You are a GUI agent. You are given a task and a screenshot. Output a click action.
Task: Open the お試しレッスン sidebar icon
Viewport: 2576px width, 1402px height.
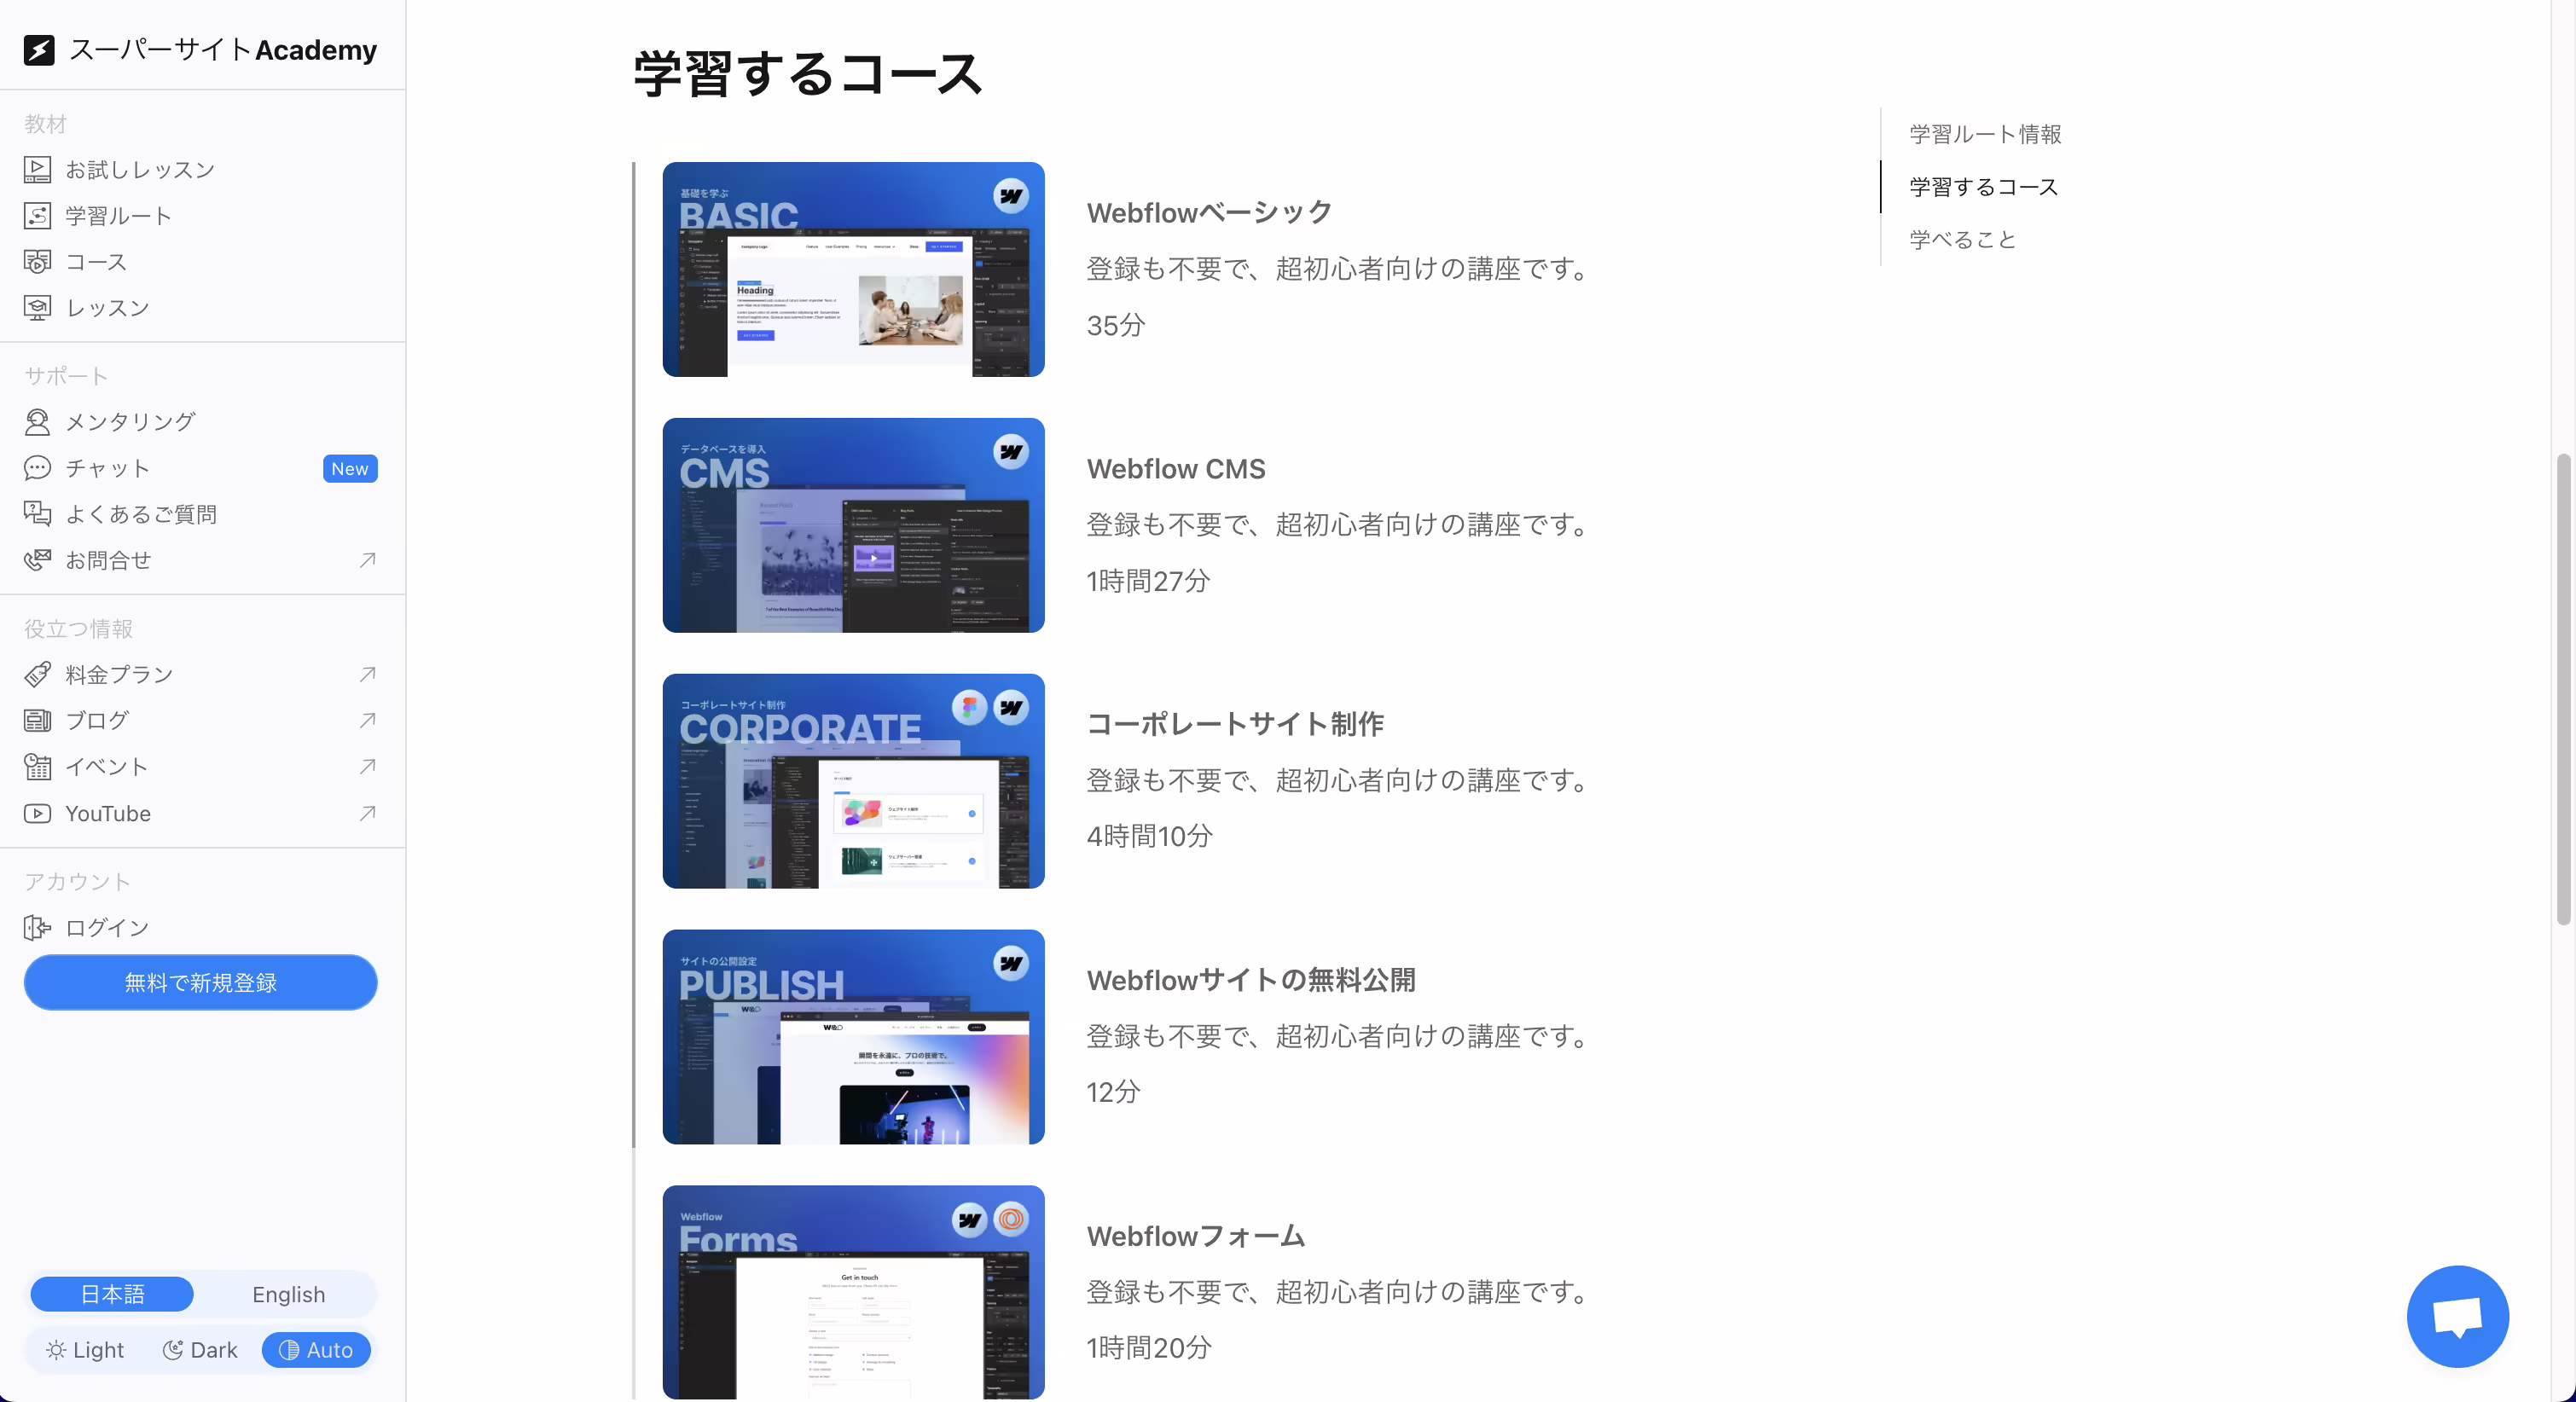[37, 170]
